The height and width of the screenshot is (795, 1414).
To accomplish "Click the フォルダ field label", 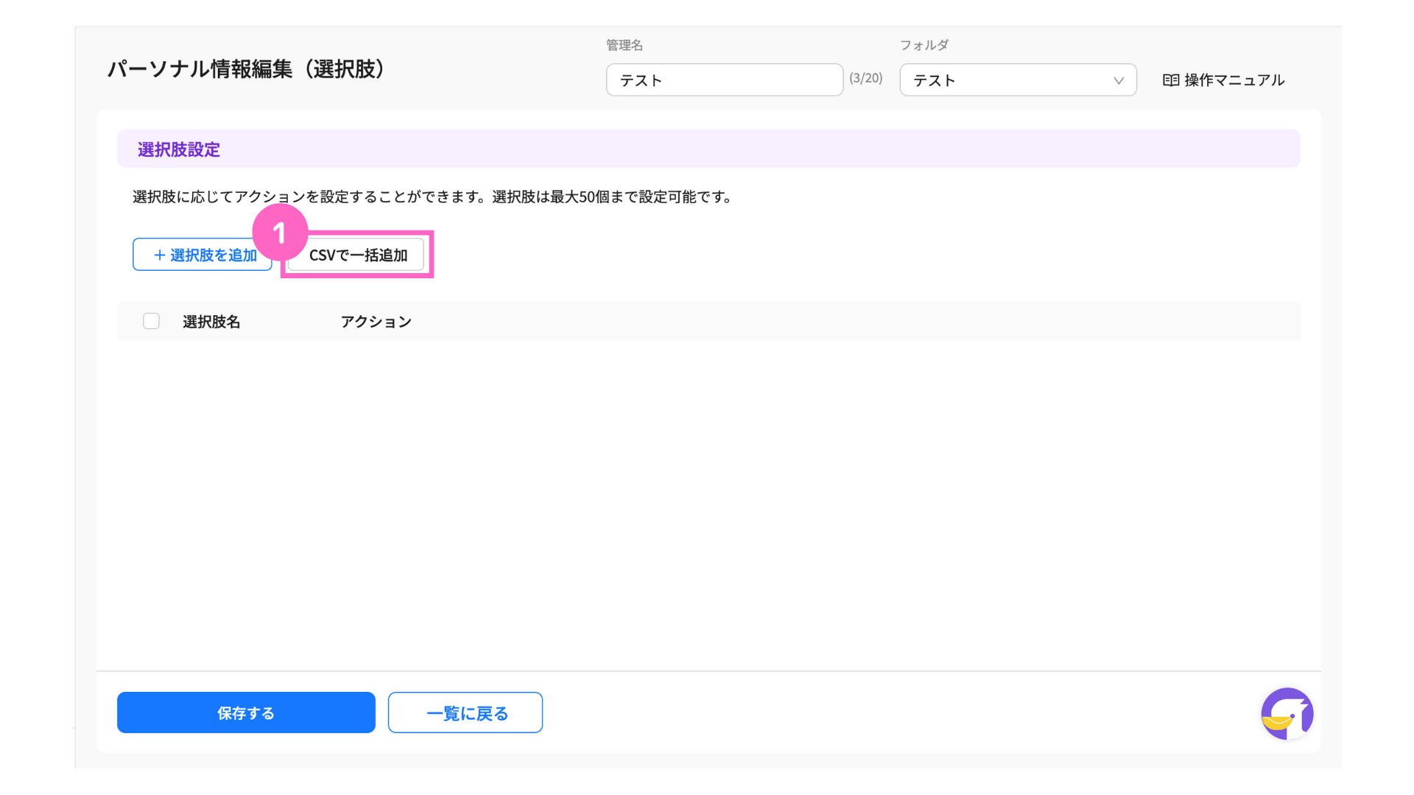I will [x=924, y=45].
